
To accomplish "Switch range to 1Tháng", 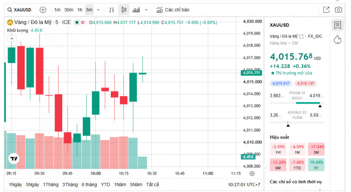I will [x=51, y=184].
